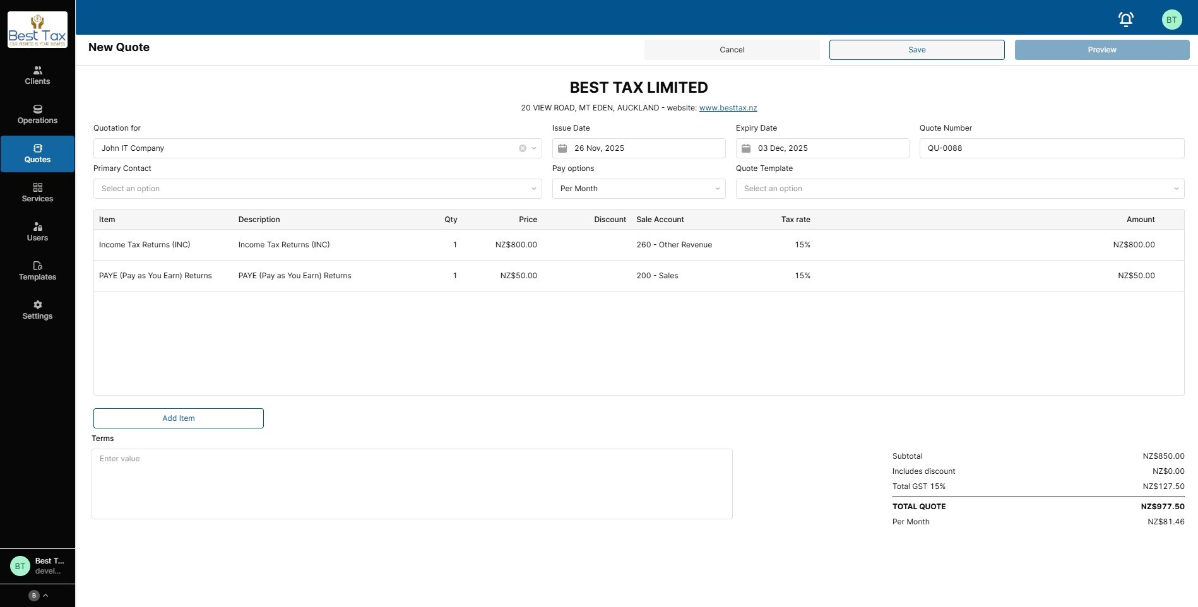The width and height of the screenshot is (1198, 607).
Task: Click into the Terms text area
Action: point(412,484)
